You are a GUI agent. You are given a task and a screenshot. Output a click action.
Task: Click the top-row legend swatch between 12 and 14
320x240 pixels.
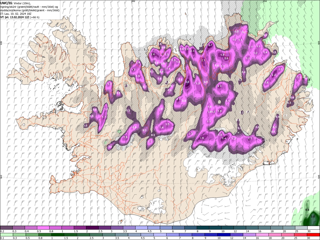point(240,228)
